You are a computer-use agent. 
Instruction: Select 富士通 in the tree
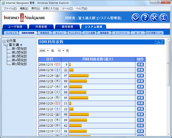[14, 45]
